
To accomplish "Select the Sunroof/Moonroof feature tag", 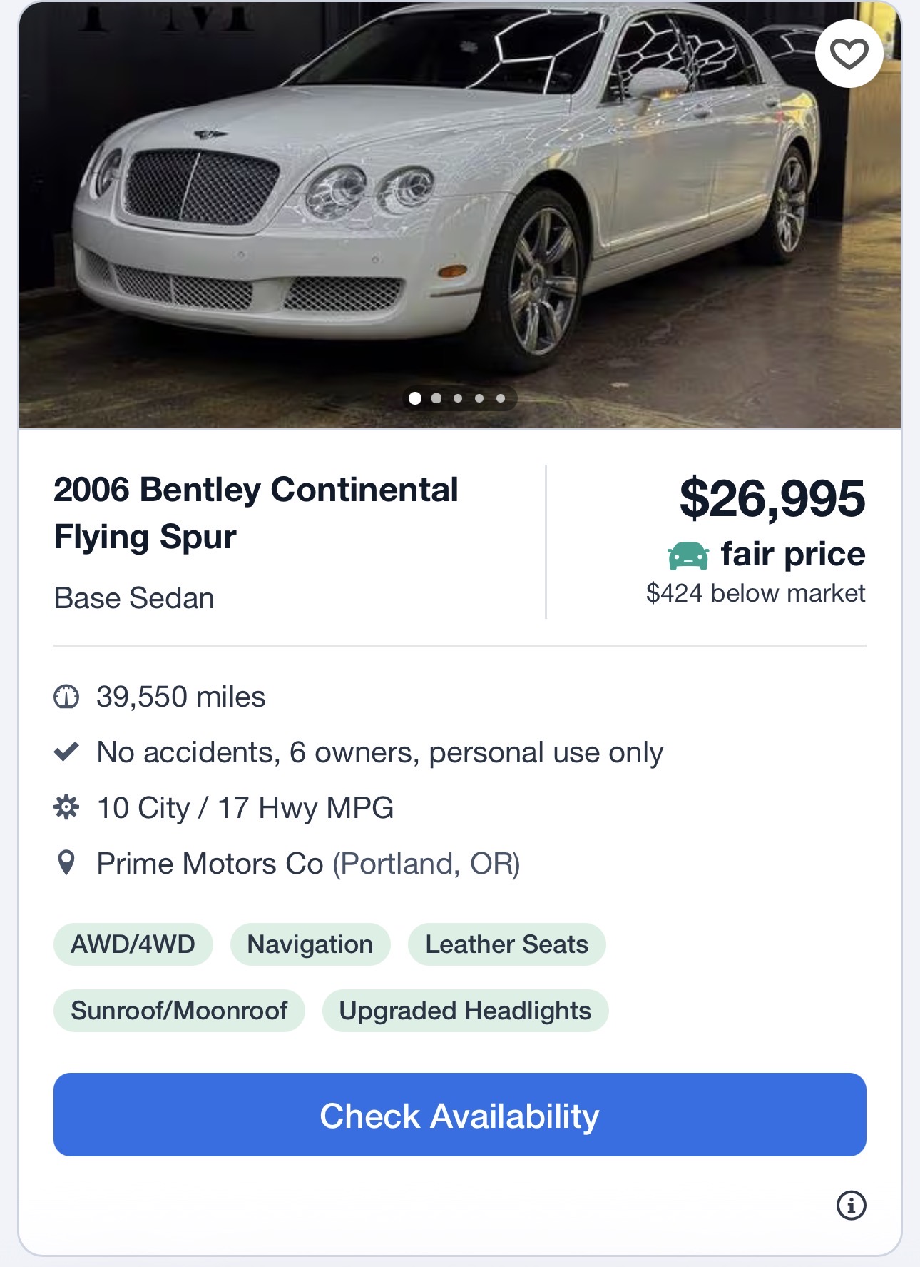I will pyautogui.click(x=179, y=1011).
